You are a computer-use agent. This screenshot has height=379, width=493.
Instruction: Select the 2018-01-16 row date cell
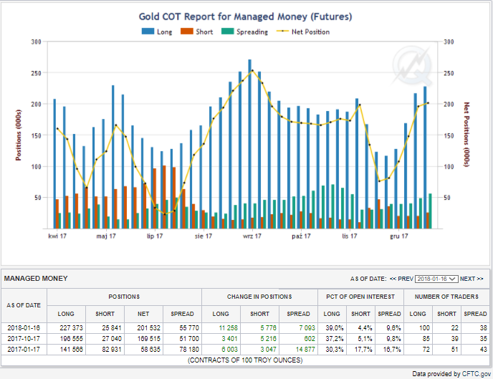[24, 328]
